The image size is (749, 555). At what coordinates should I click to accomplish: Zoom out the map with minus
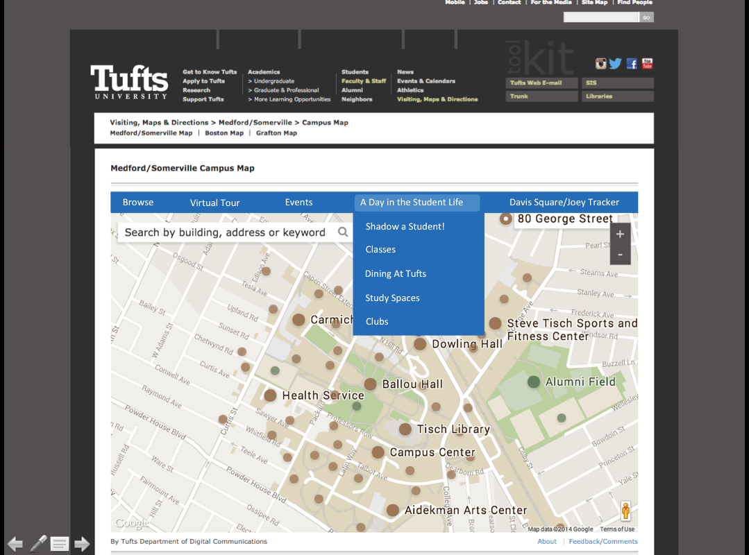point(620,255)
